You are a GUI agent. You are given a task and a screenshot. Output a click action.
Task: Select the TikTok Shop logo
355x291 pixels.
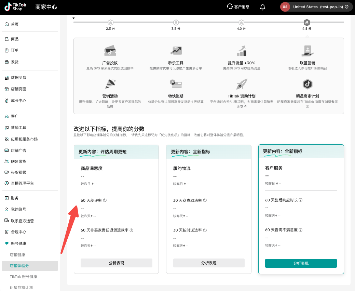click(x=15, y=6)
